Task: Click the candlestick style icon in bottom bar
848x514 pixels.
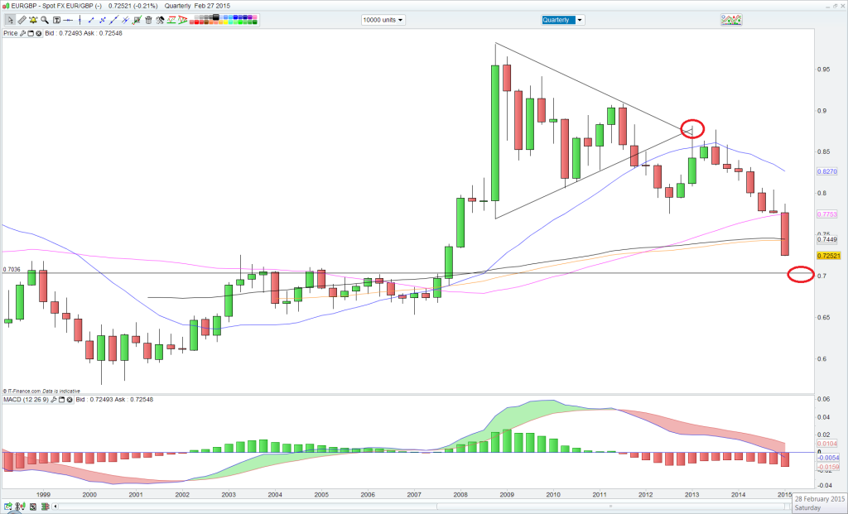Action: [20, 507]
